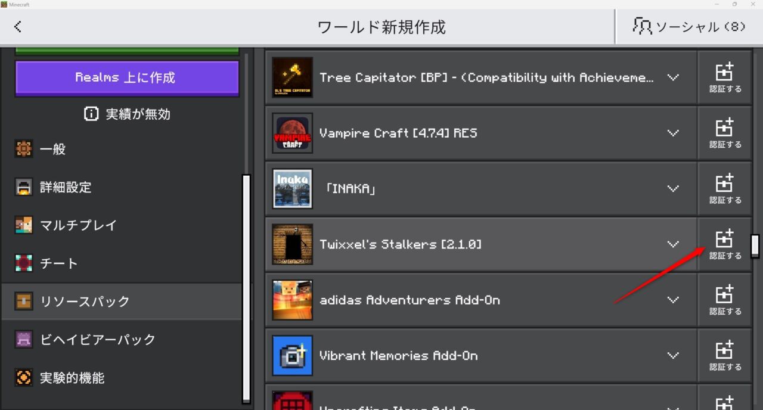
Task: Select Twixxel's Stalkers [2.1.0] name
Action: point(401,244)
